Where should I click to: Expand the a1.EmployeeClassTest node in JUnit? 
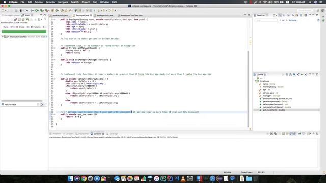[3, 37]
